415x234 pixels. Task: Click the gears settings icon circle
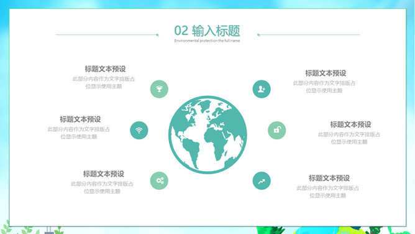pos(159,180)
